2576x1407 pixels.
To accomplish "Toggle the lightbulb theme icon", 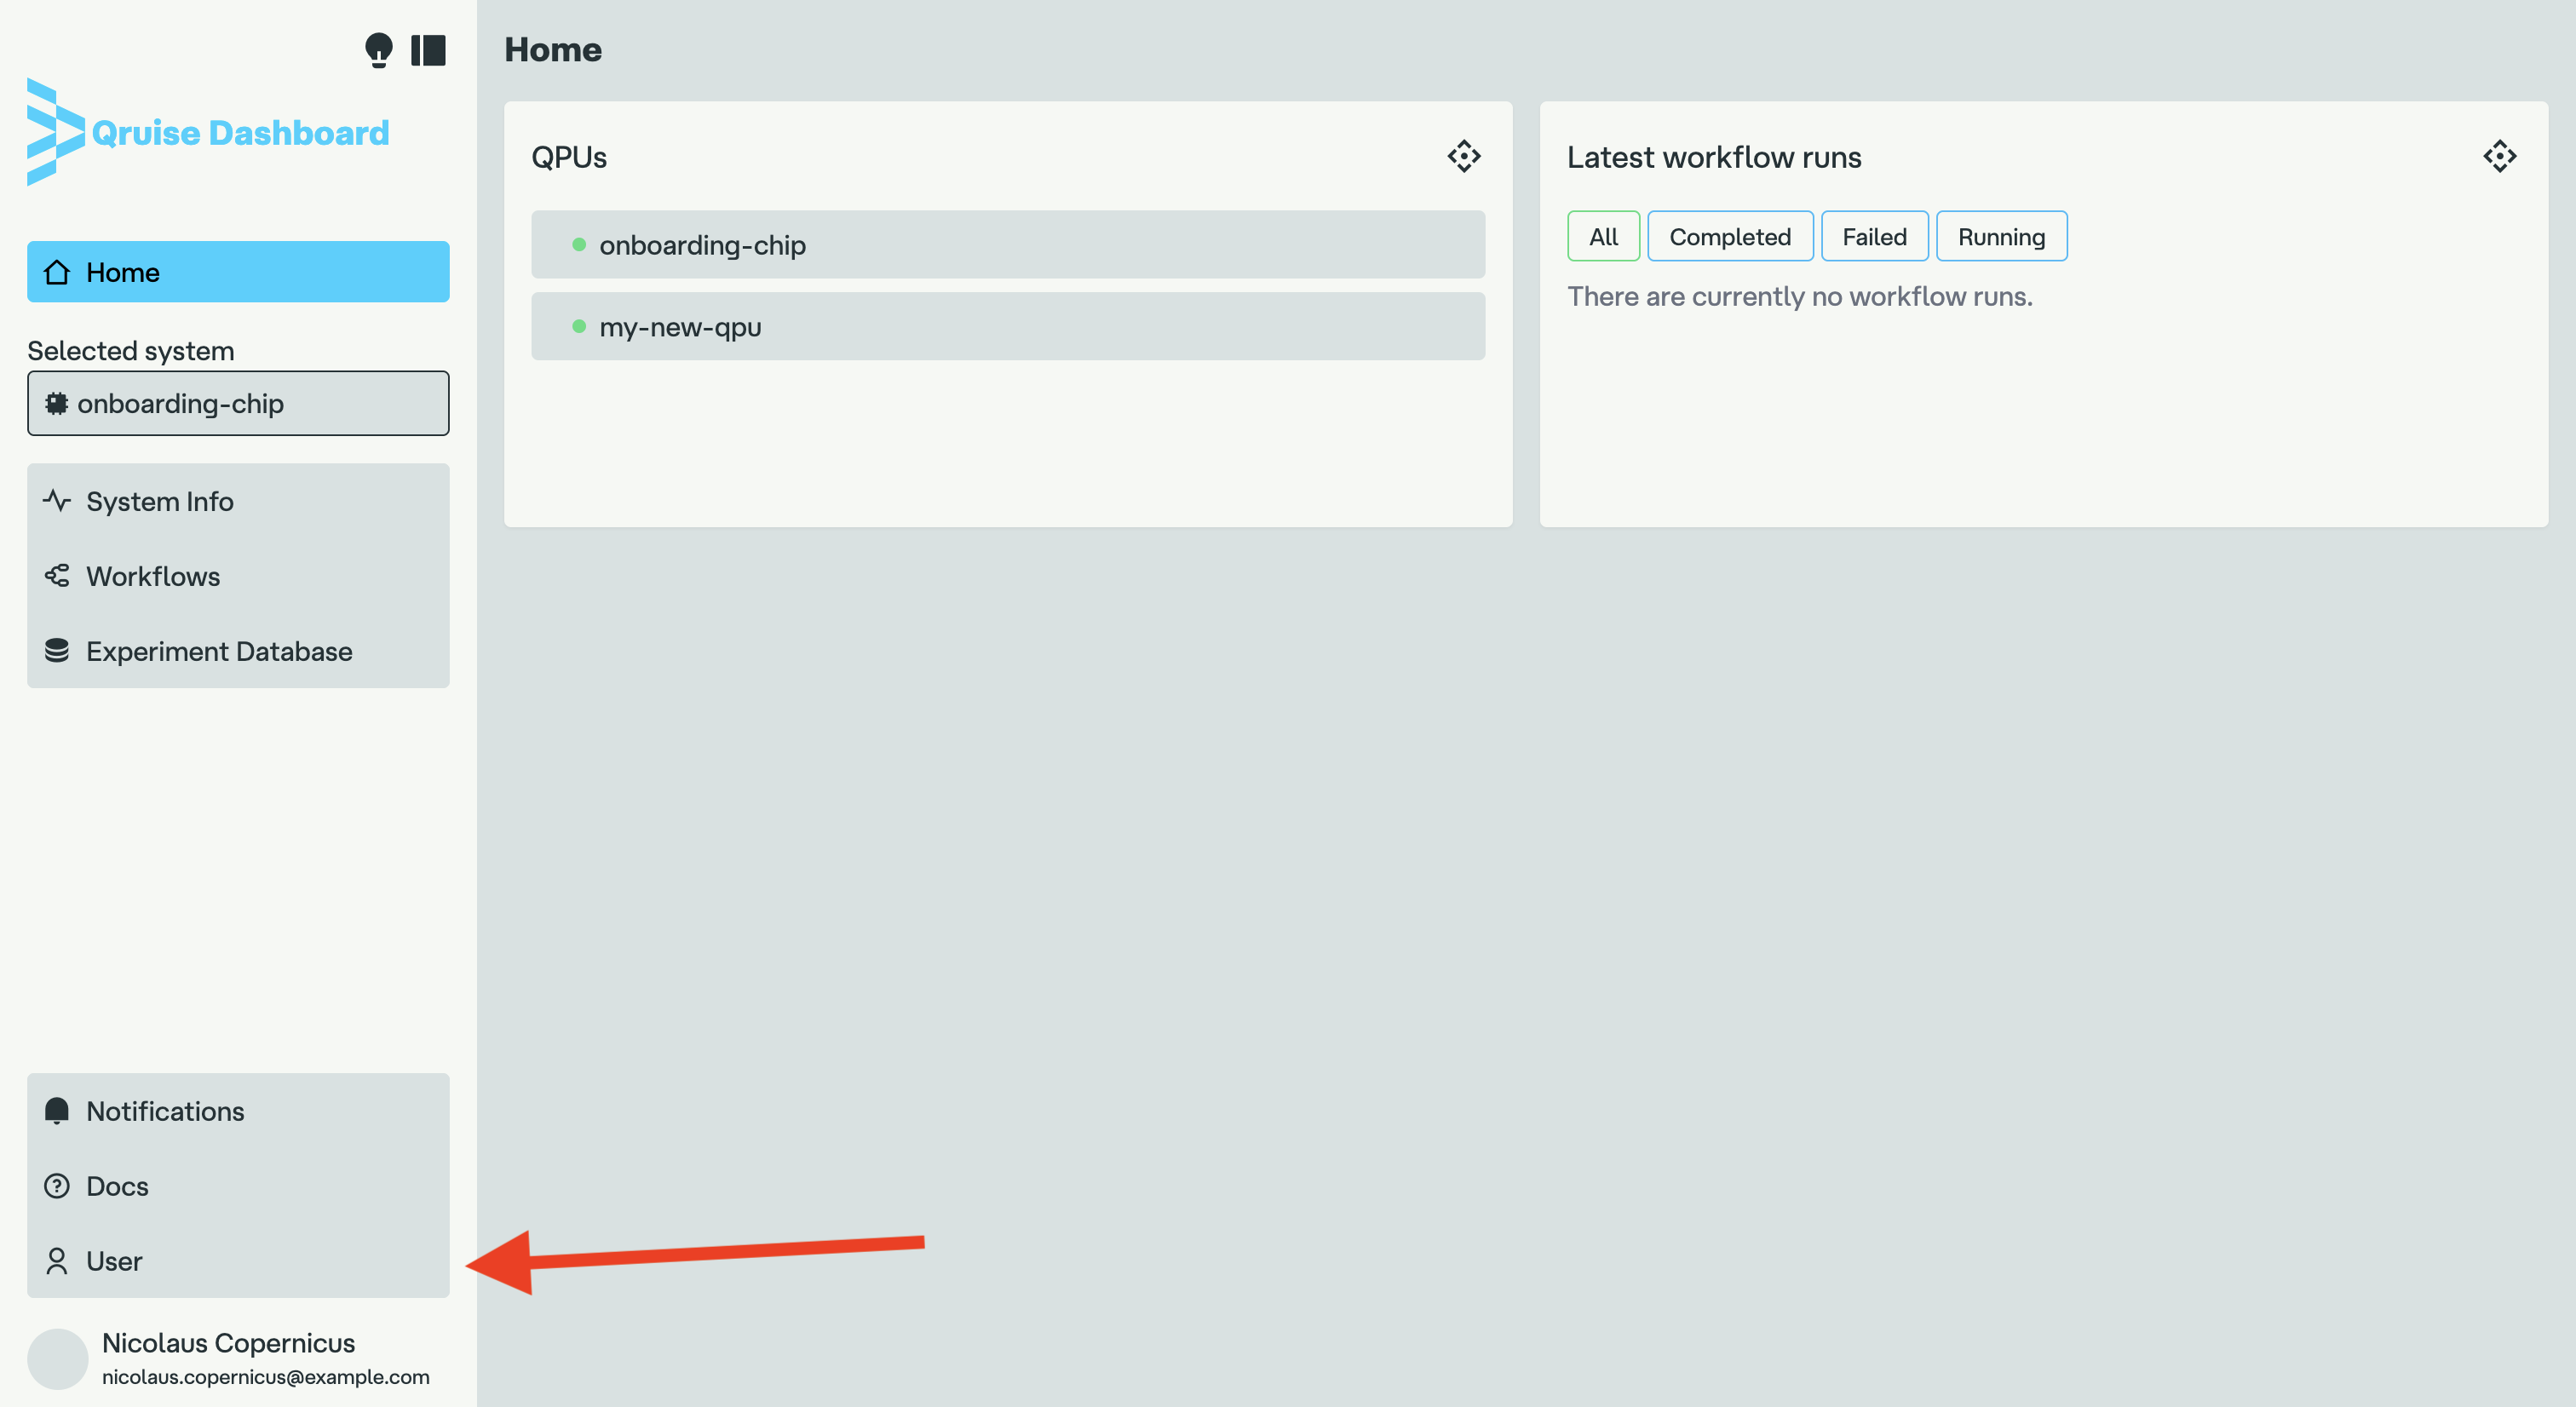I will [x=378, y=50].
